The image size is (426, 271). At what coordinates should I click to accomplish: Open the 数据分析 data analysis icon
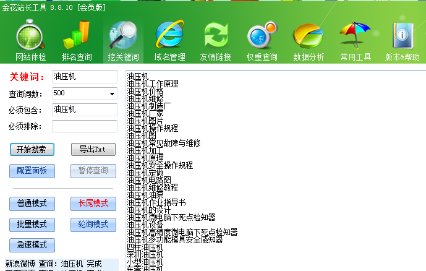tap(309, 41)
